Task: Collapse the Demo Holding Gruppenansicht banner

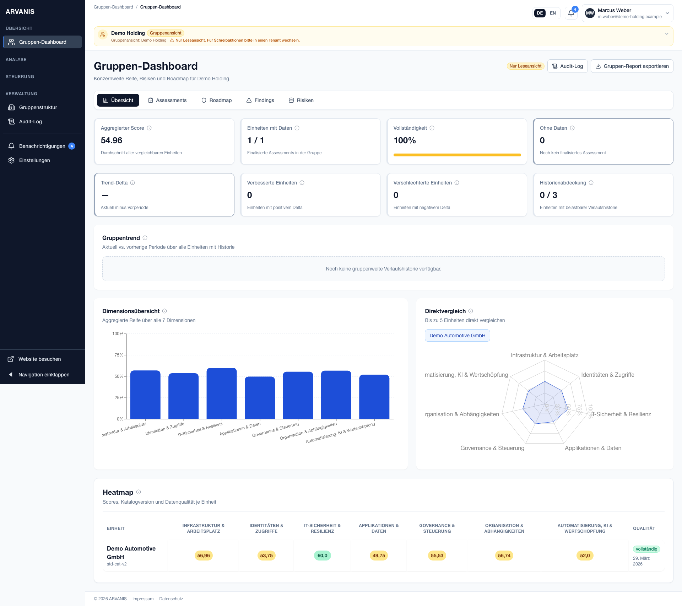Action: tap(666, 34)
